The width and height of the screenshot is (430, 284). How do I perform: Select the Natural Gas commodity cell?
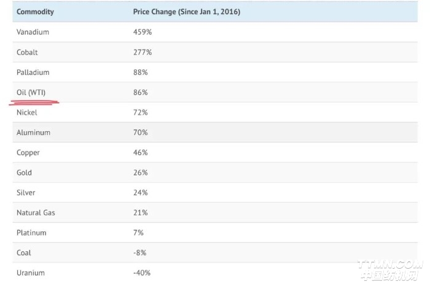[36, 213]
